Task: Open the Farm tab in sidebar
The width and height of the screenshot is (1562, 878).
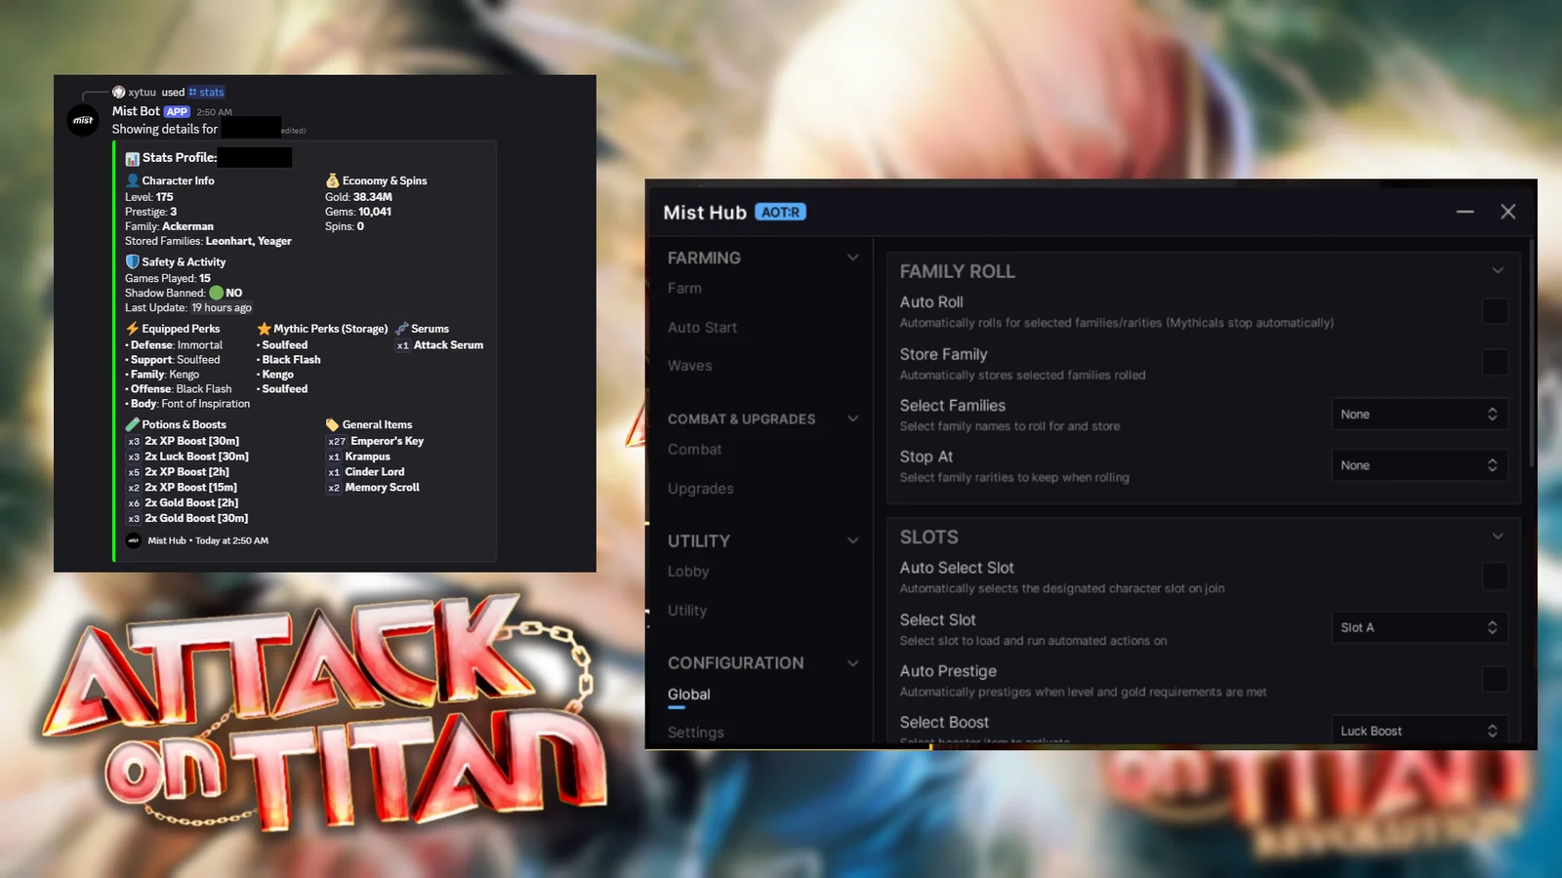Action: pyautogui.click(x=684, y=289)
